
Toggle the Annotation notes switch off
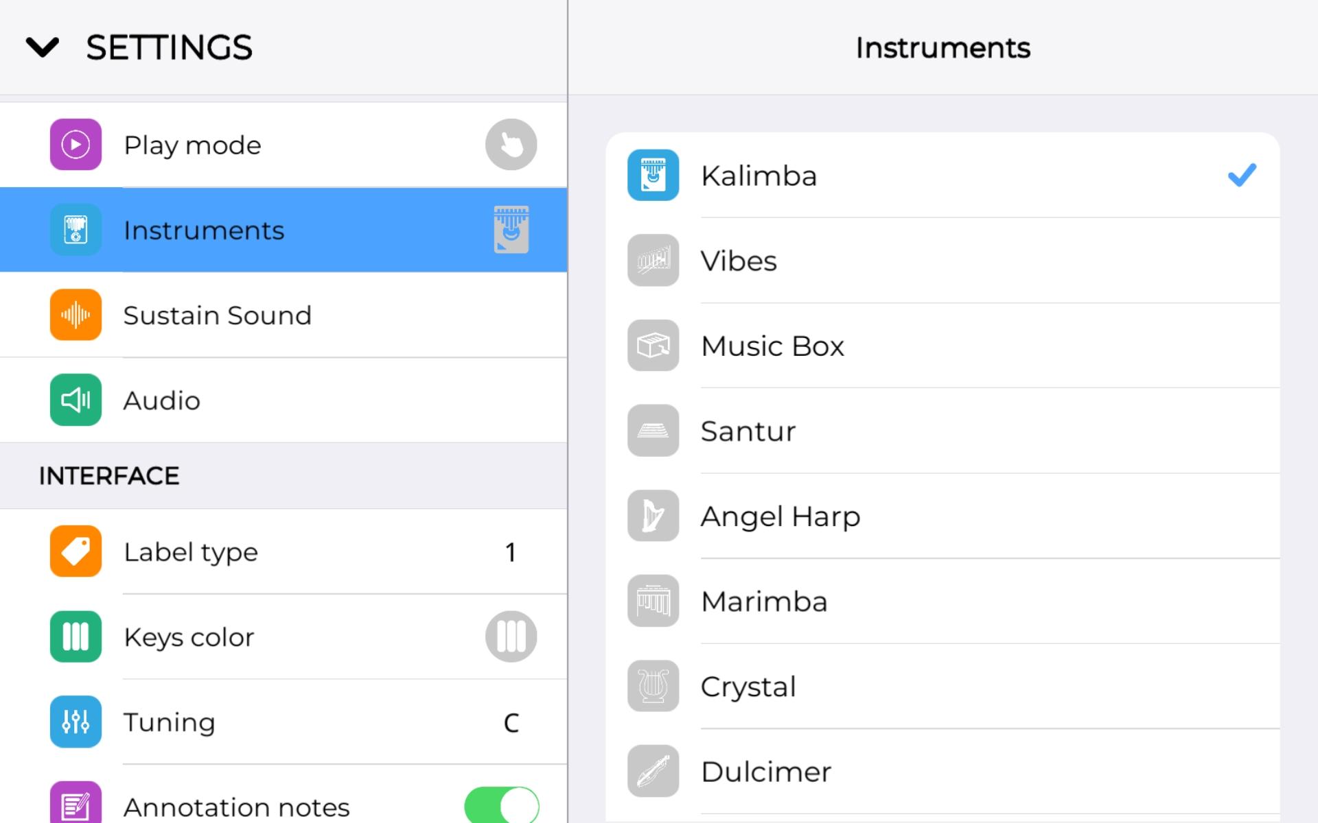(502, 805)
